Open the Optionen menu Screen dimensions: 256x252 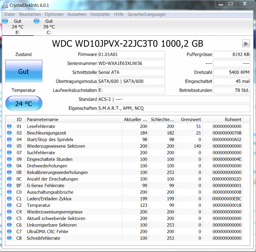click(54, 14)
